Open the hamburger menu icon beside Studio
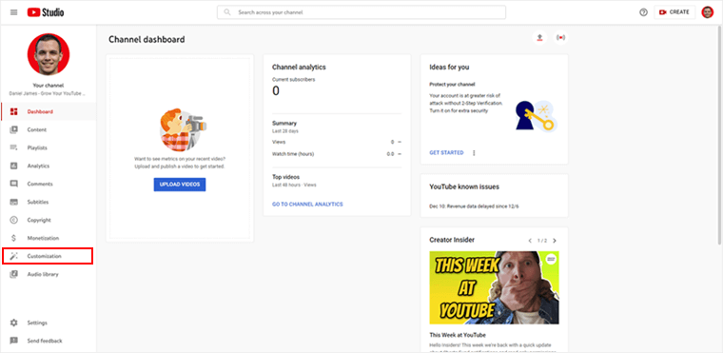 click(14, 12)
